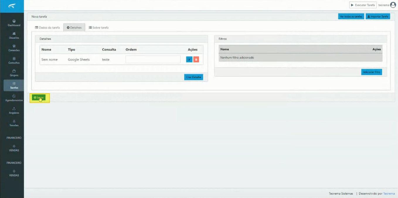The width and height of the screenshot is (398, 198).
Task: Click the Tipo column header
Action: [x=72, y=50]
